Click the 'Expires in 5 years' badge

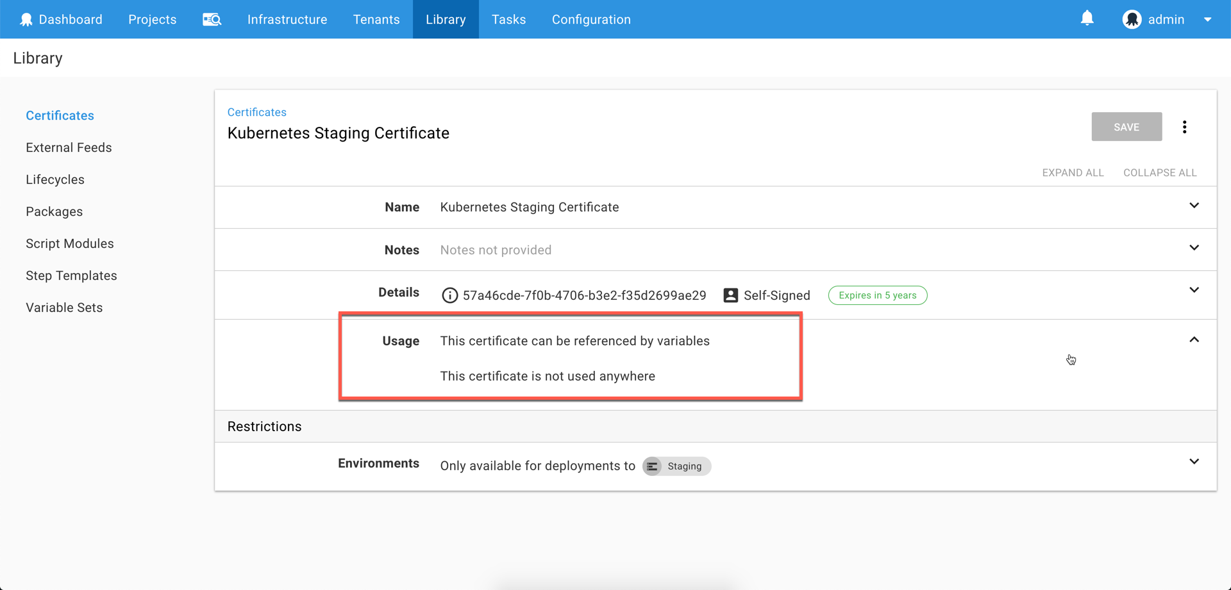point(877,295)
